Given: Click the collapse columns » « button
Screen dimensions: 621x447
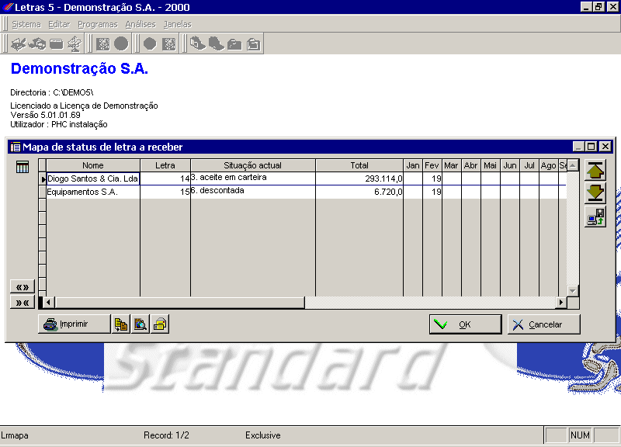Looking at the screenshot, I should (x=23, y=303).
